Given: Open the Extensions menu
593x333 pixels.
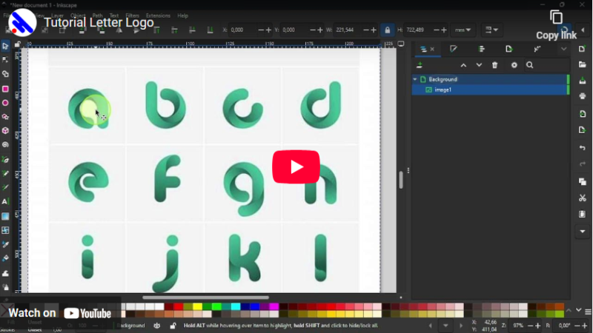Looking at the screenshot, I should click(x=158, y=16).
